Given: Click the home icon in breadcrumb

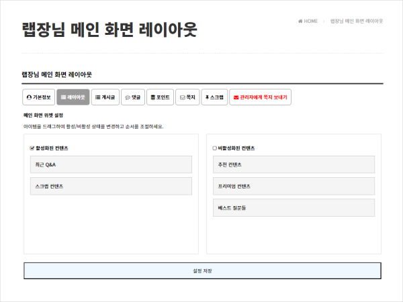Looking at the screenshot, I should (300, 21).
